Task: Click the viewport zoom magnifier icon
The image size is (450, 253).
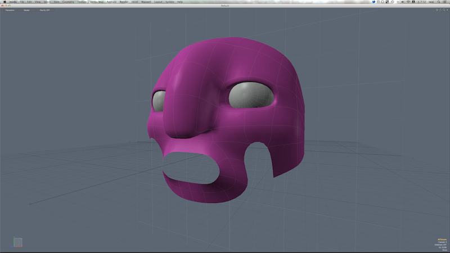Action: coord(444,10)
